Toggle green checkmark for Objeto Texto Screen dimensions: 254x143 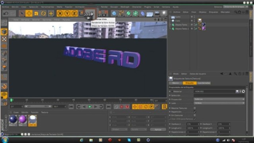click(196, 25)
